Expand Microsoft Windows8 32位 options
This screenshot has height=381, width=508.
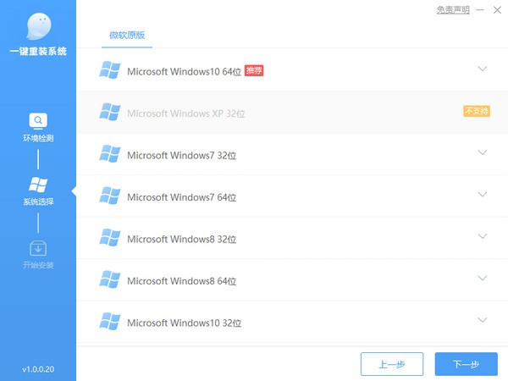tap(483, 236)
